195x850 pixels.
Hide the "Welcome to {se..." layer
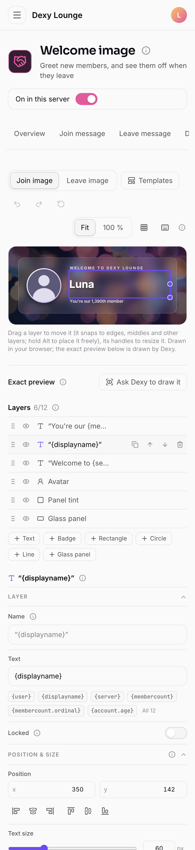point(26,463)
